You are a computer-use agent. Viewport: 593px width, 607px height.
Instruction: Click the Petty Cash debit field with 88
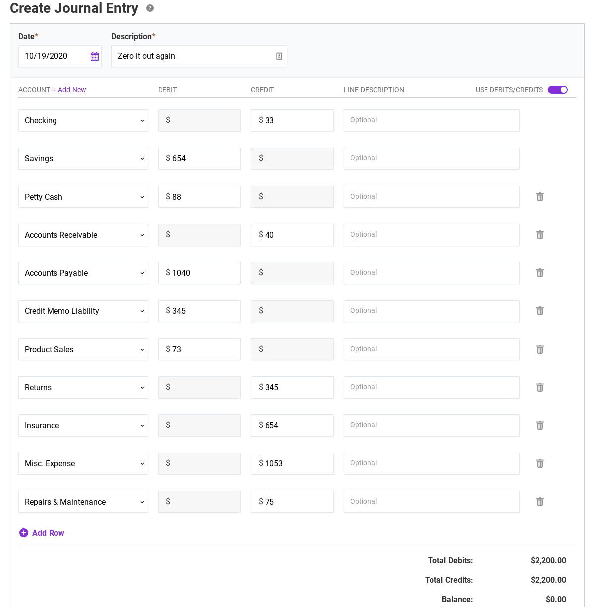pos(199,197)
